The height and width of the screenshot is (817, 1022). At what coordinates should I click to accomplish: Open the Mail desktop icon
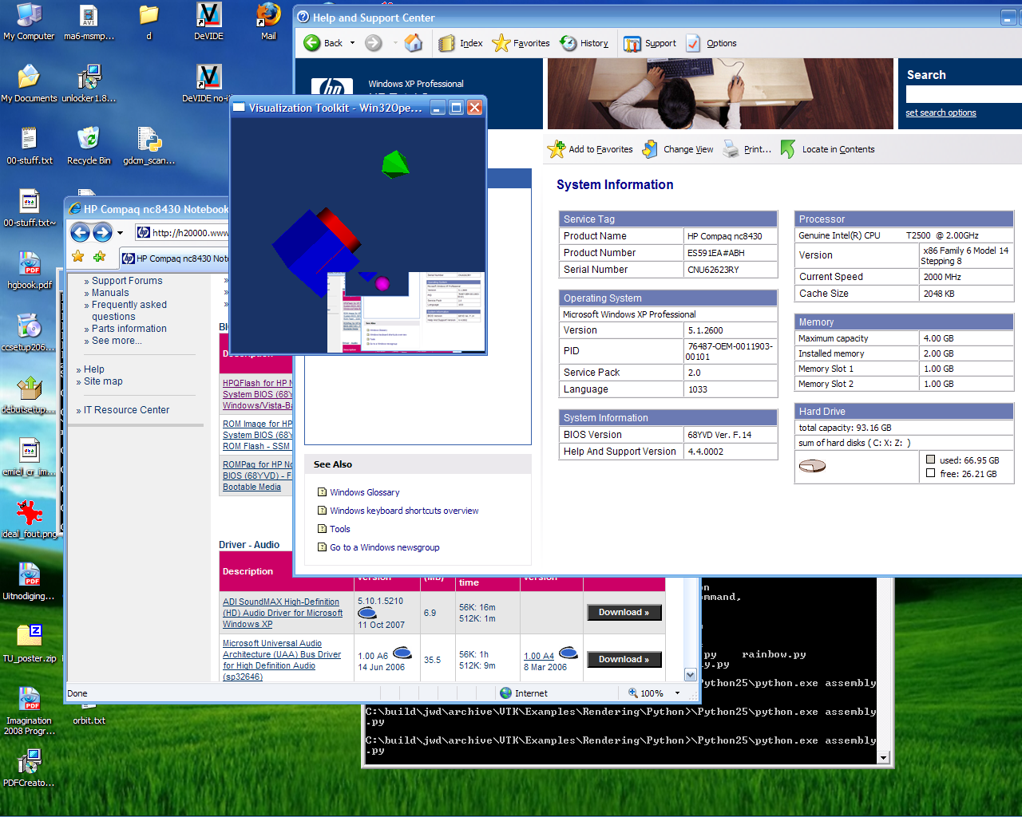point(268,22)
